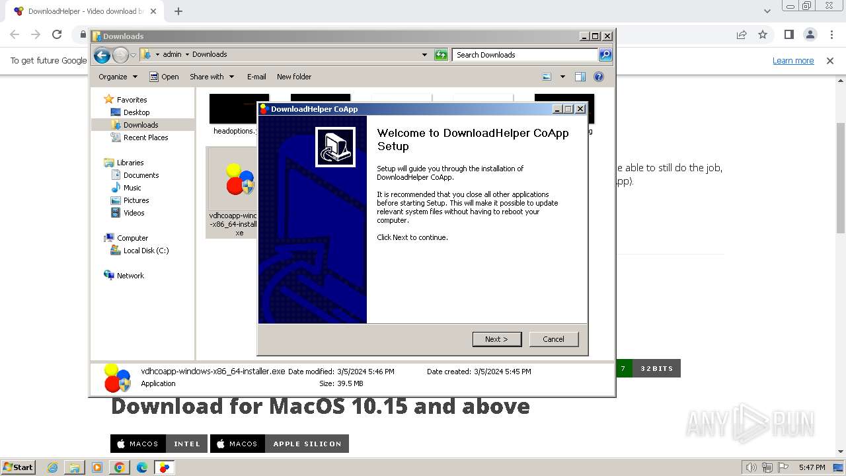Screen dimensions: 846x476
Task: Open the Share with menu
Action: [211, 77]
